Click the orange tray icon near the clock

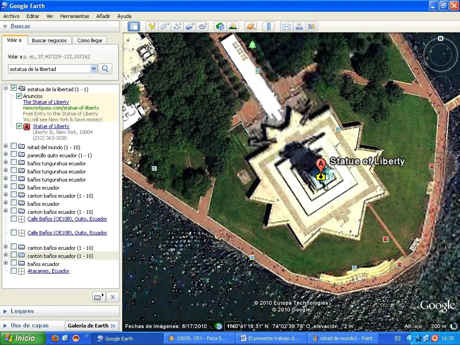[x=435, y=338]
